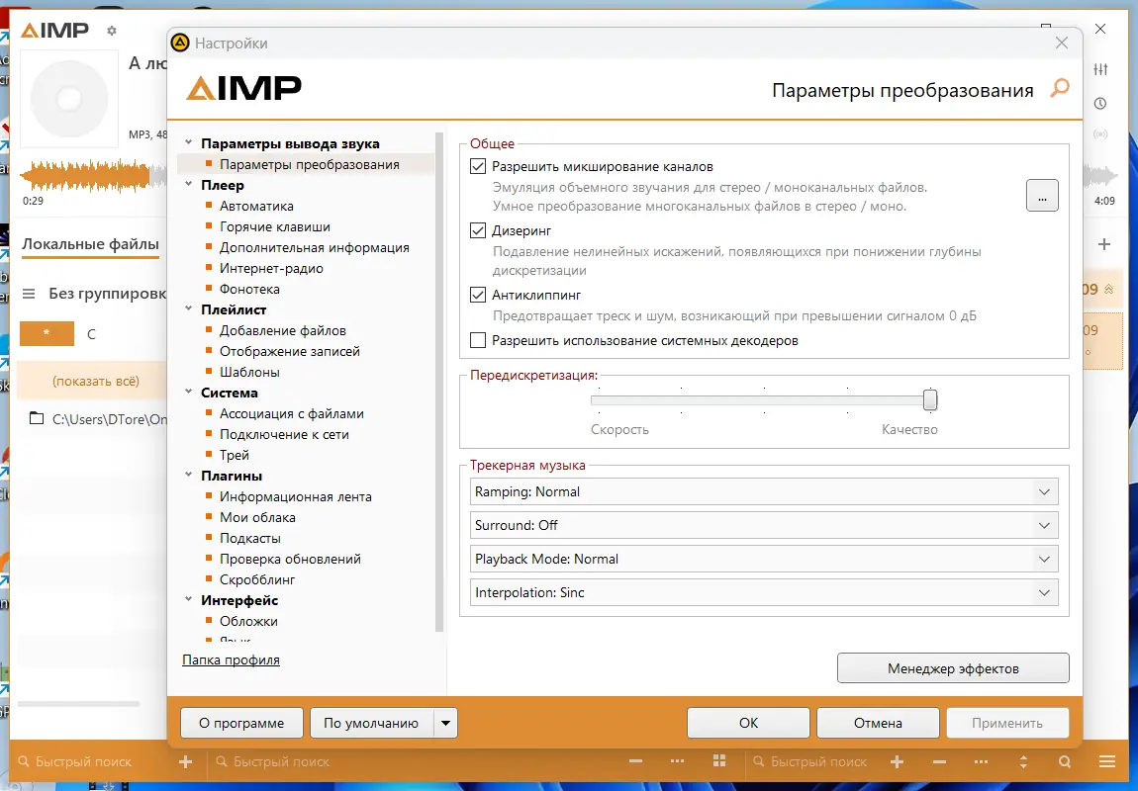This screenshot has width=1138, height=791.
Task: Click the left Быстрый поиск field
Action: tap(83, 762)
